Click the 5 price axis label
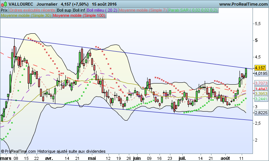The image size is (269, 161). coord(256,40)
